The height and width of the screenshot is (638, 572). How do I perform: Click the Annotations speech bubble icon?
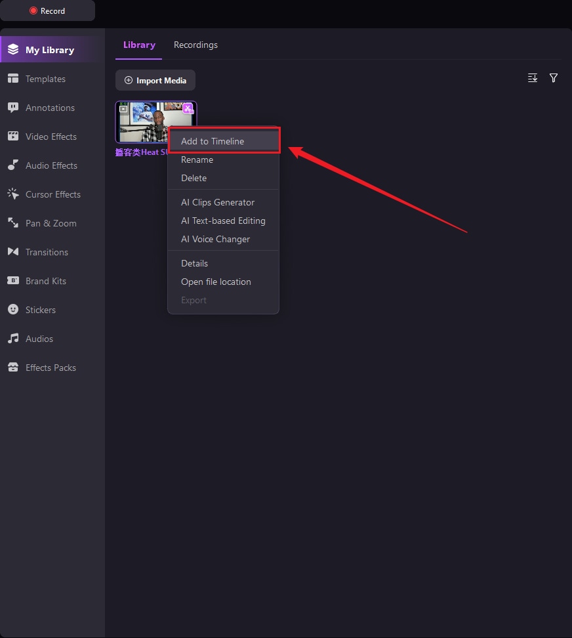[13, 108]
